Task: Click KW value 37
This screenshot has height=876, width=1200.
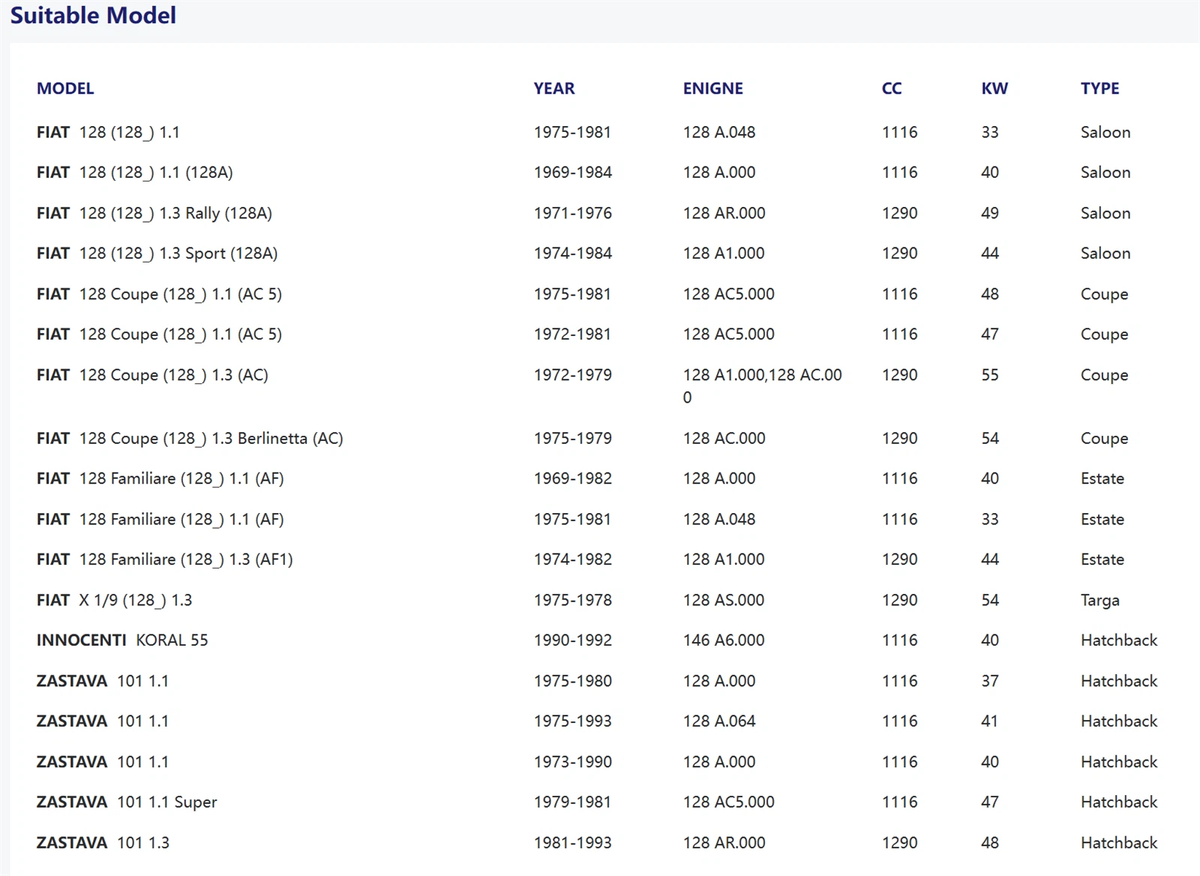Action: click(x=990, y=681)
